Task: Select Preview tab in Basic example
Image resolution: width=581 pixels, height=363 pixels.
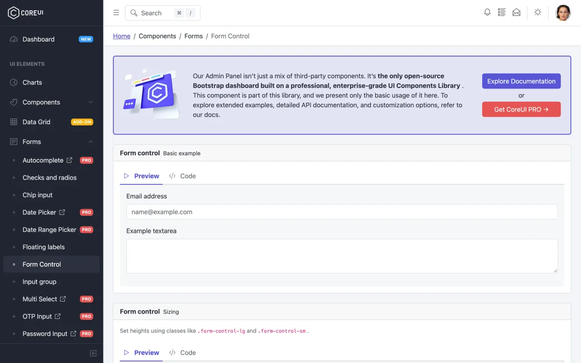Action: pyautogui.click(x=141, y=176)
